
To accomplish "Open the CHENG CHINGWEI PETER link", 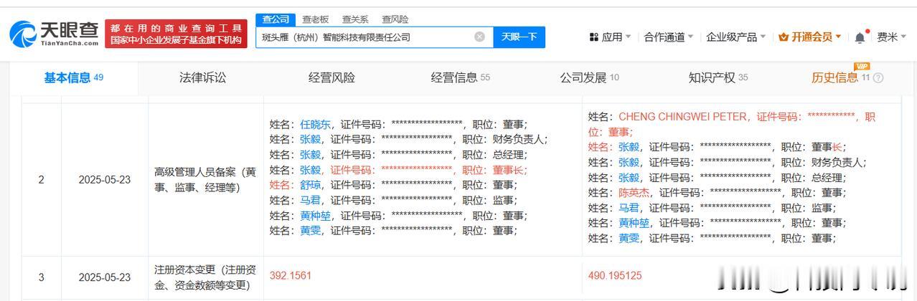I will point(683,116).
